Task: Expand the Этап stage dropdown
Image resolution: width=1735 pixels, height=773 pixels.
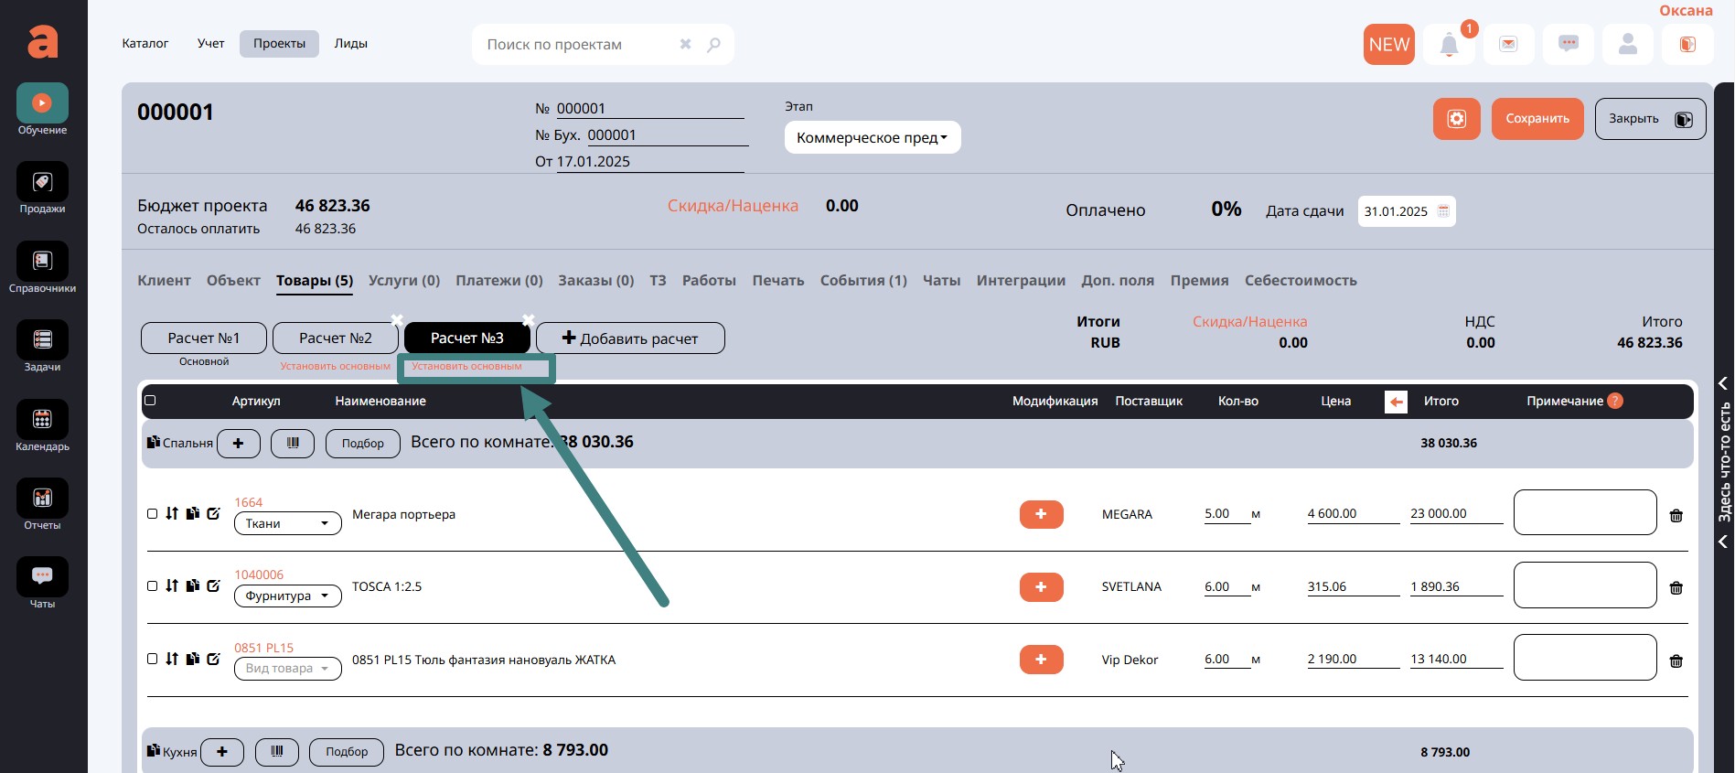Action: [872, 138]
